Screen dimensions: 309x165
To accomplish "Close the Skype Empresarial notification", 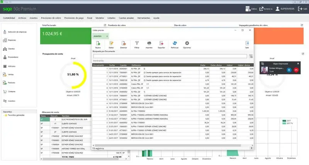I will pyautogui.click(x=298, y=64).
